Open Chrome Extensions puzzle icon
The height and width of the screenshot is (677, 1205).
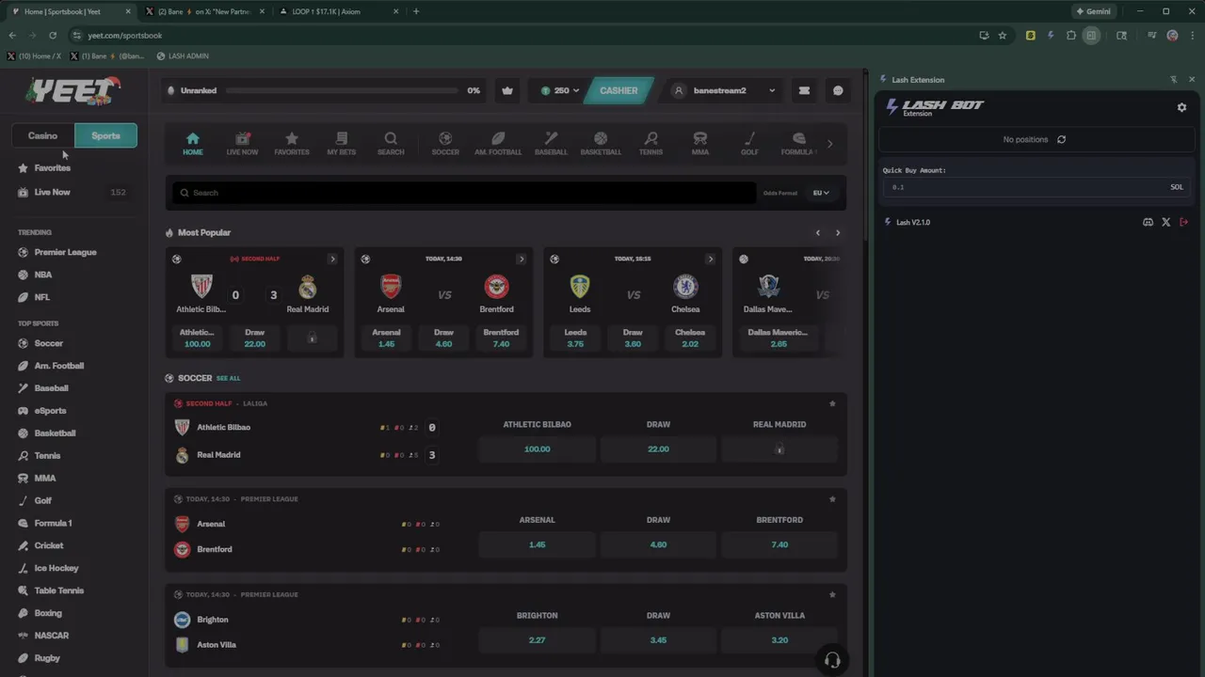[x=1071, y=35]
